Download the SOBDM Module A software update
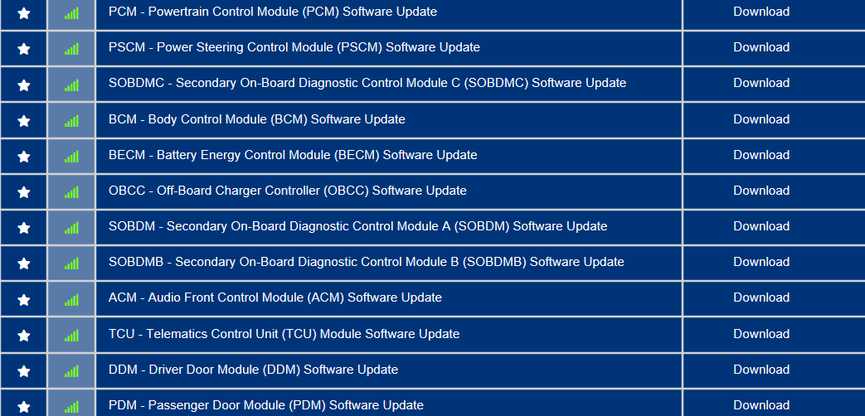Screen dimensions: 865x416 pos(761,226)
